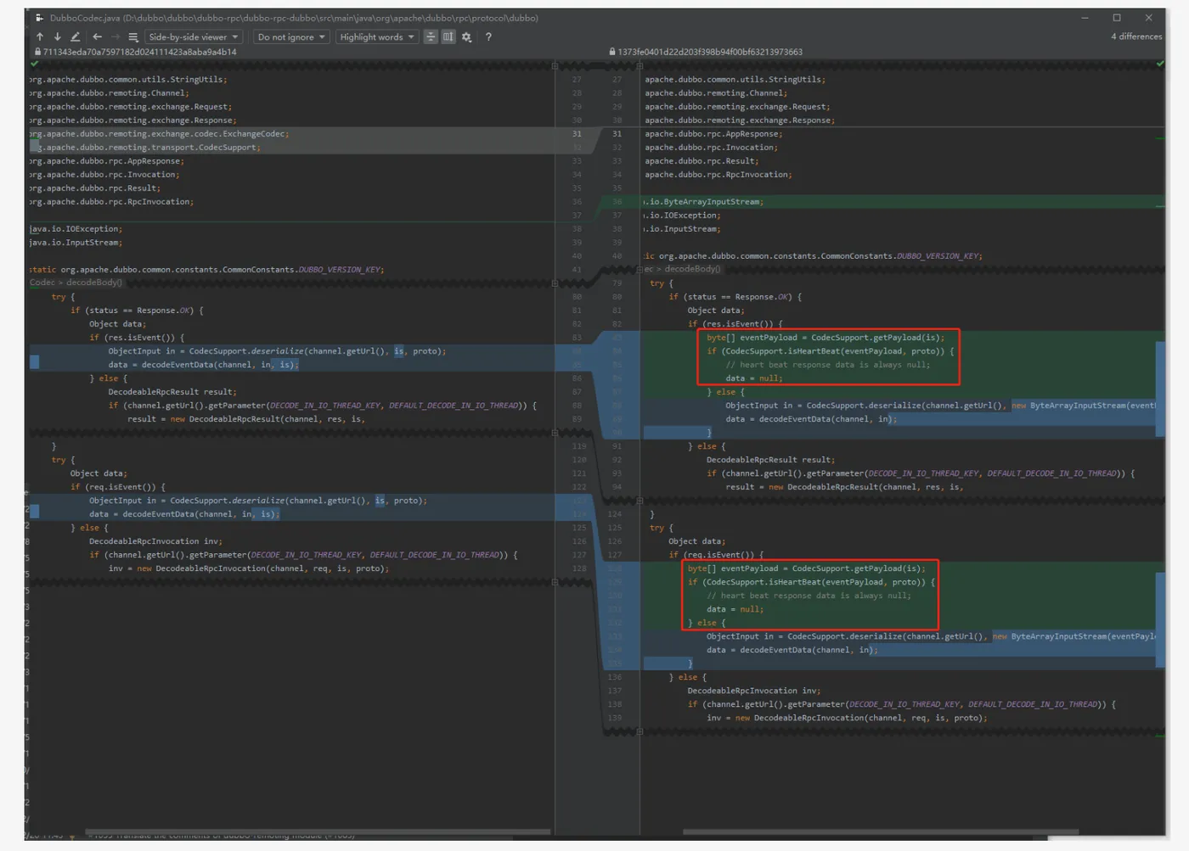Click the 'Codec > decodeBody()' breadcrumb in left pane

tap(76, 283)
